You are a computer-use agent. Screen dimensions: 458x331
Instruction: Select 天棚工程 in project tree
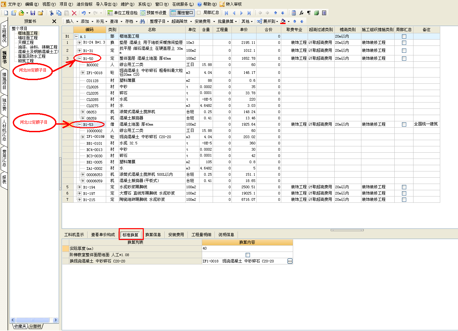26,43
